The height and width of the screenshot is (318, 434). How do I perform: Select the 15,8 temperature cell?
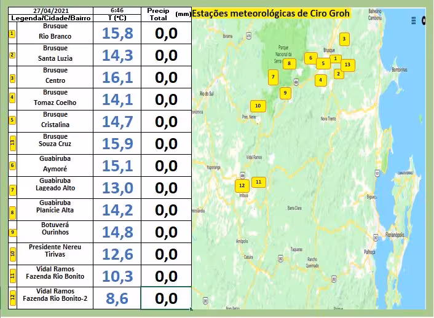(117, 34)
